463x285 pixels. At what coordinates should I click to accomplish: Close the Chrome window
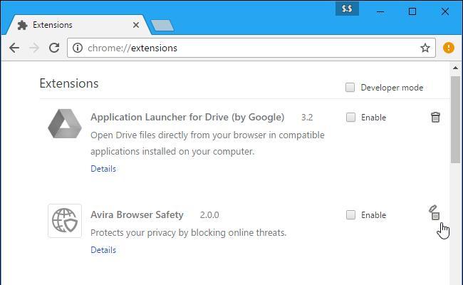(444, 11)
